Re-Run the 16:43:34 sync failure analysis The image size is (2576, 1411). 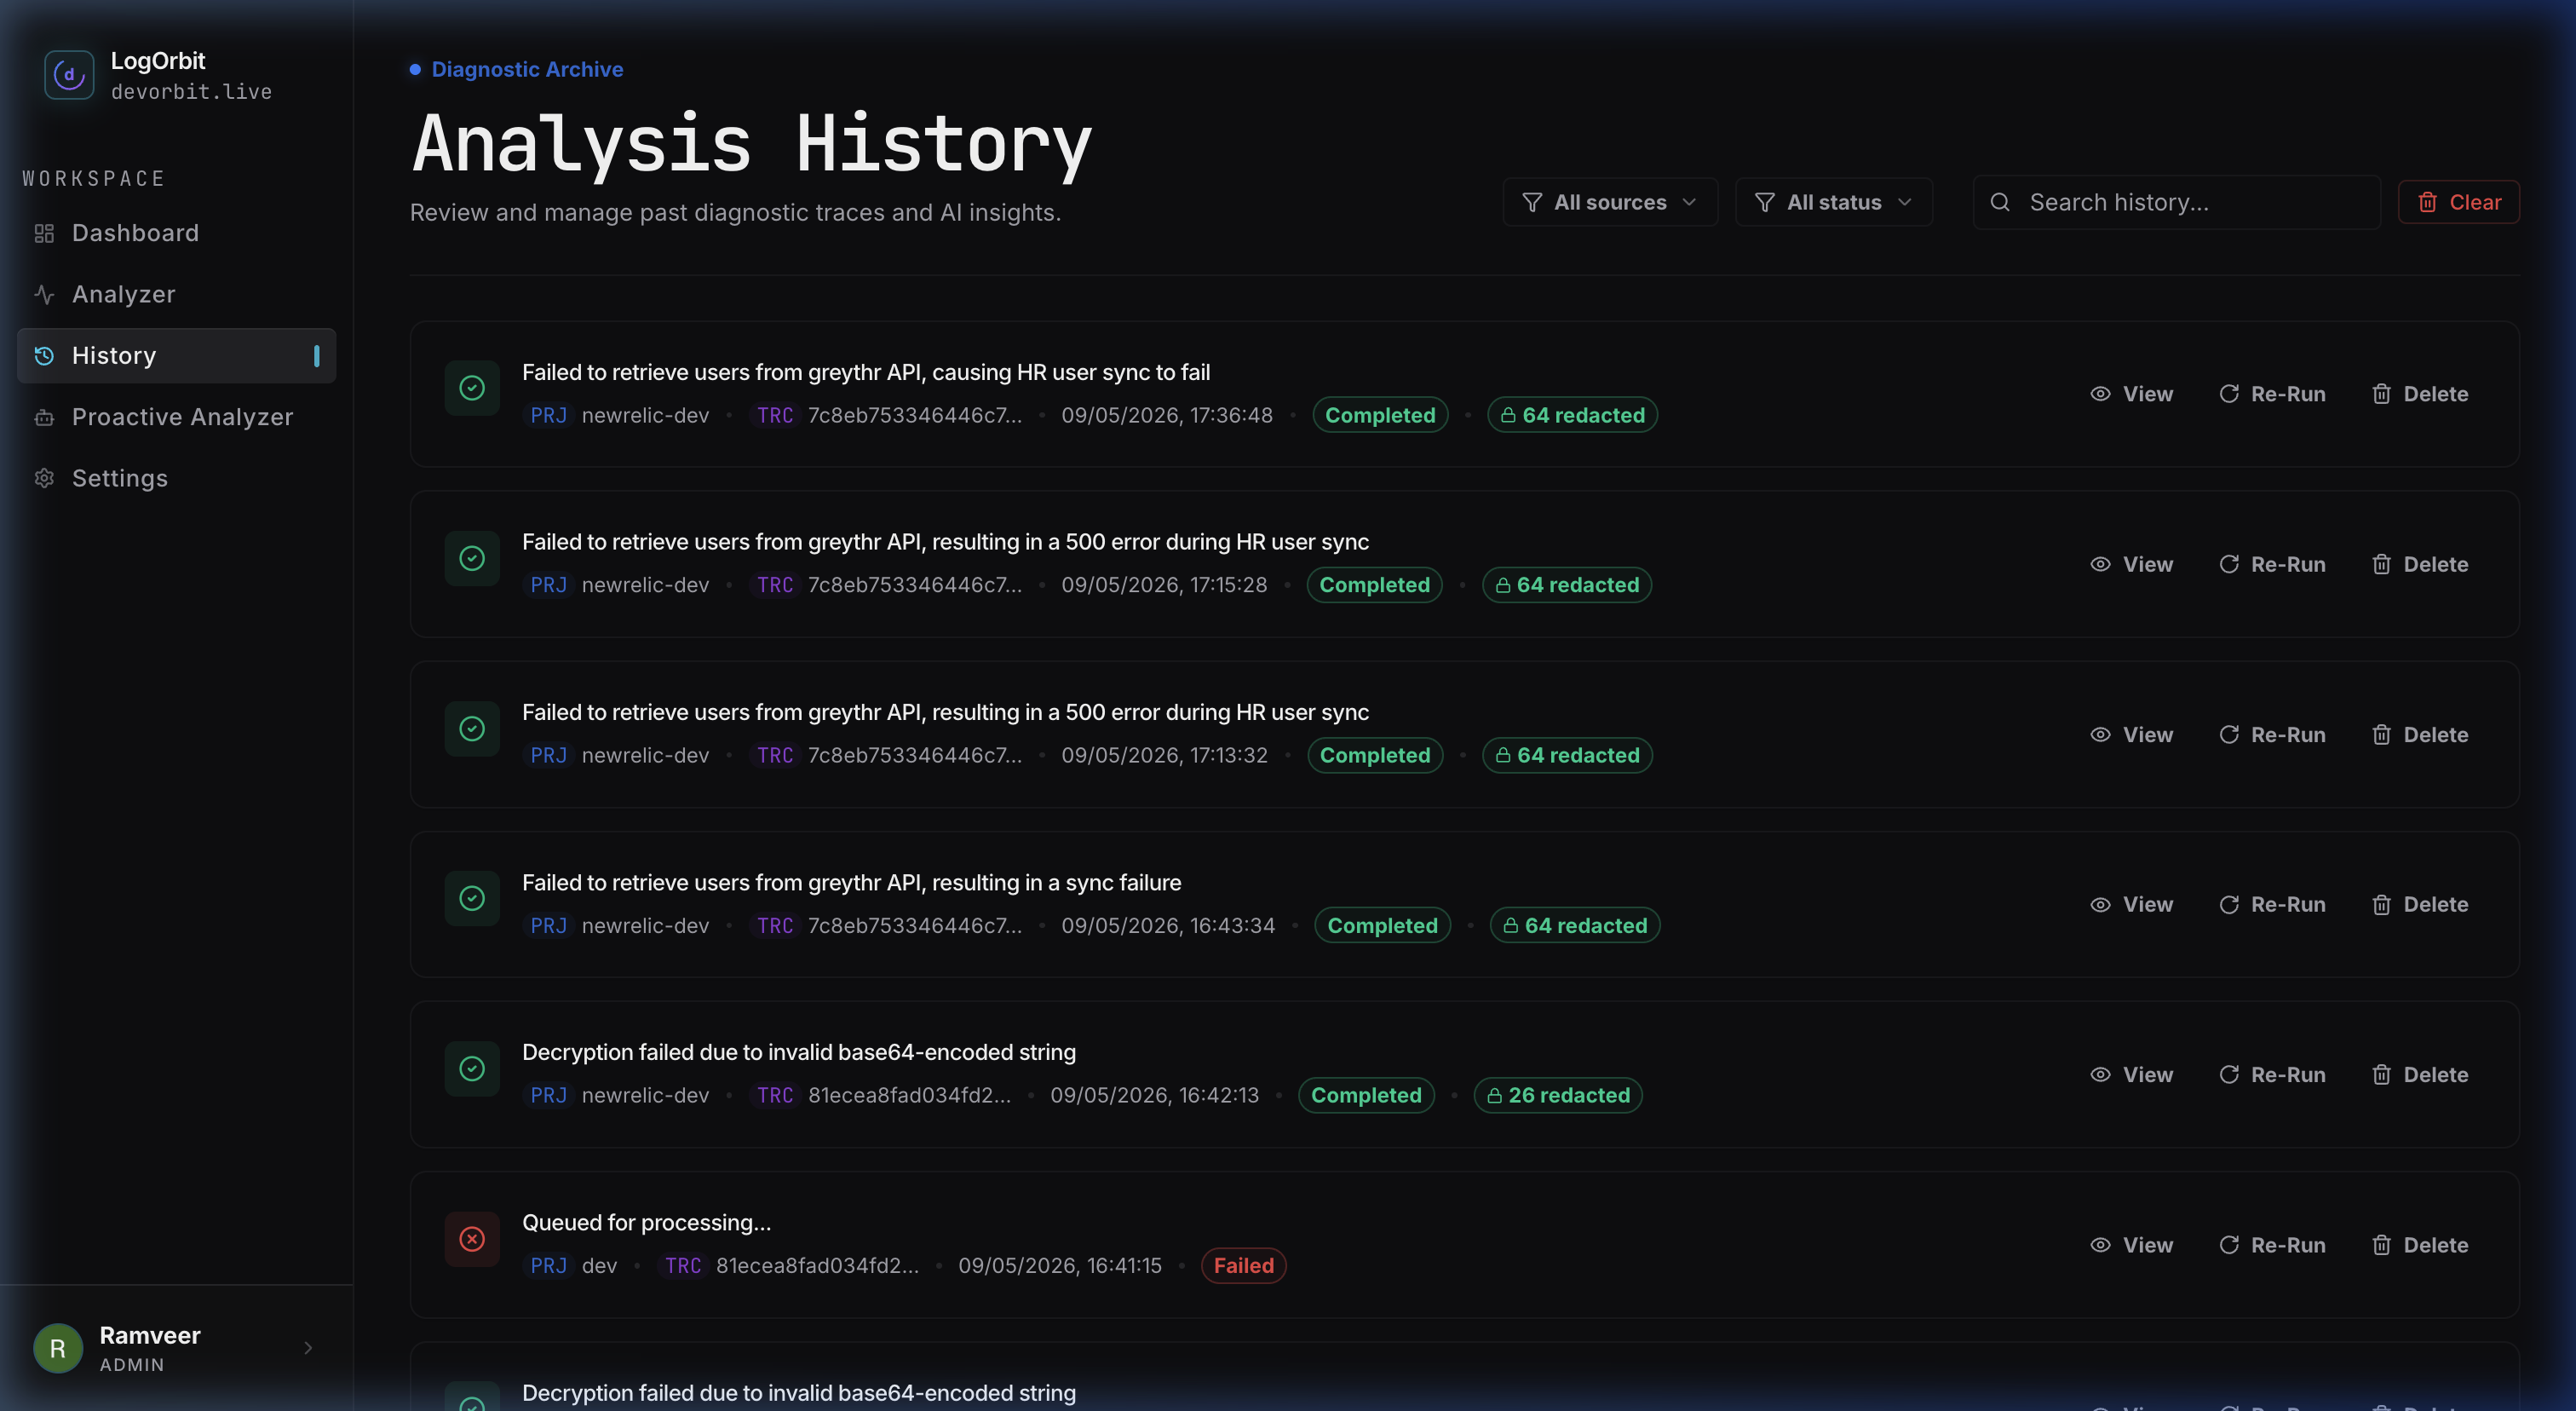pos(2272,904)
